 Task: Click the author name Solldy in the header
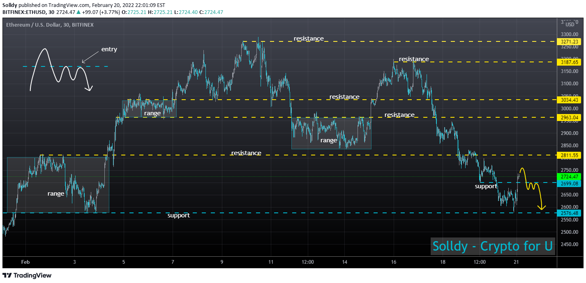[x=11, y=5]
